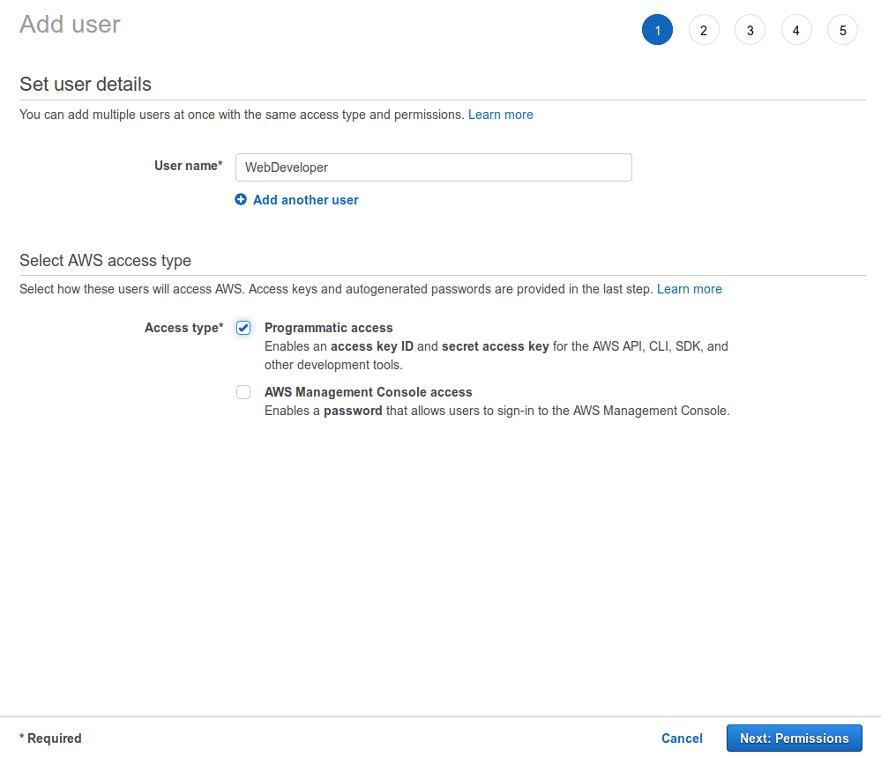Viewport: 881px width, 757px height.
Task: Select step 3 circle in progress tracker
Action: 750,30
